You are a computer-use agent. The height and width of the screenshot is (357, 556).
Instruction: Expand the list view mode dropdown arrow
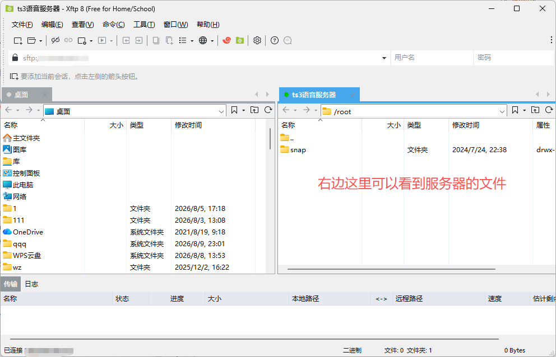192,41
